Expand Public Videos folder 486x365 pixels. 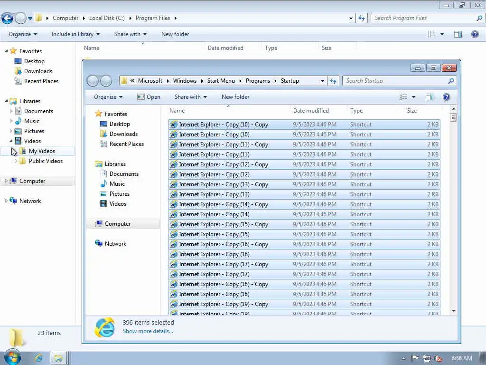[x=16, y=161]
